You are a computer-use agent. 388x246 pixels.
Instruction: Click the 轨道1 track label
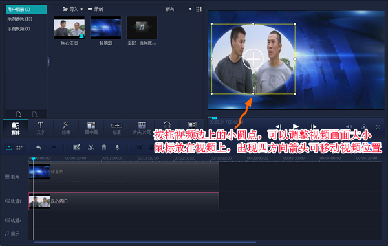coord(13,201)
